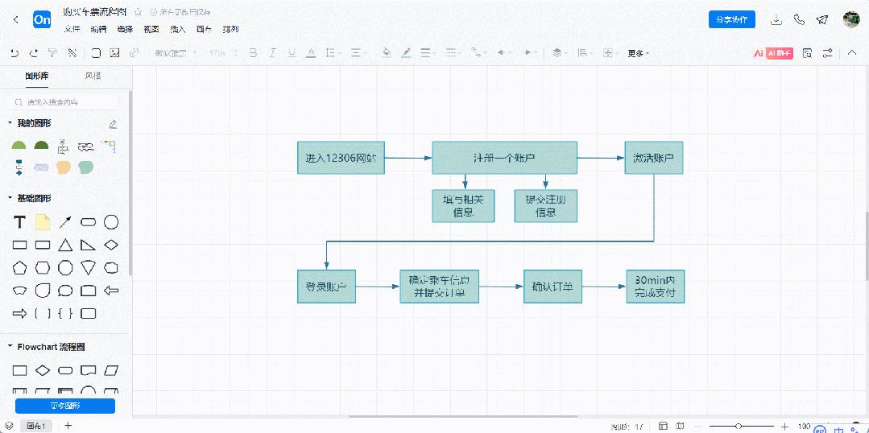869x433 pixels.
Task: Edit 我的图形 with the pencil icon
Action: pos(113,124)
